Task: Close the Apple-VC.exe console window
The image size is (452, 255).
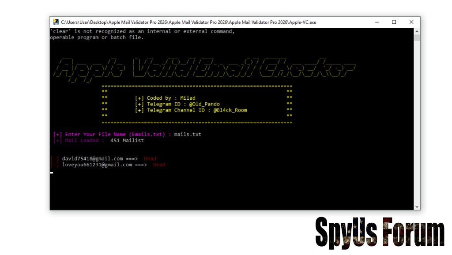Action: 411,22
